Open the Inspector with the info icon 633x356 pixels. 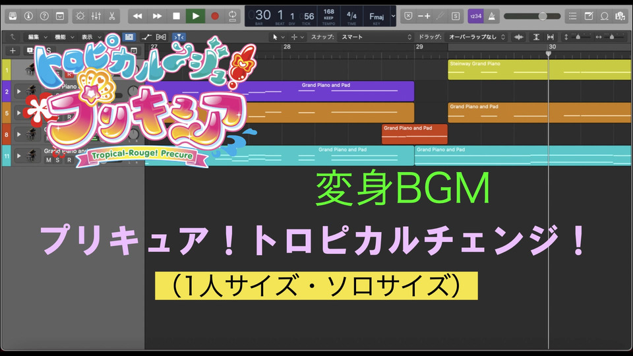[x=28, y=16]
